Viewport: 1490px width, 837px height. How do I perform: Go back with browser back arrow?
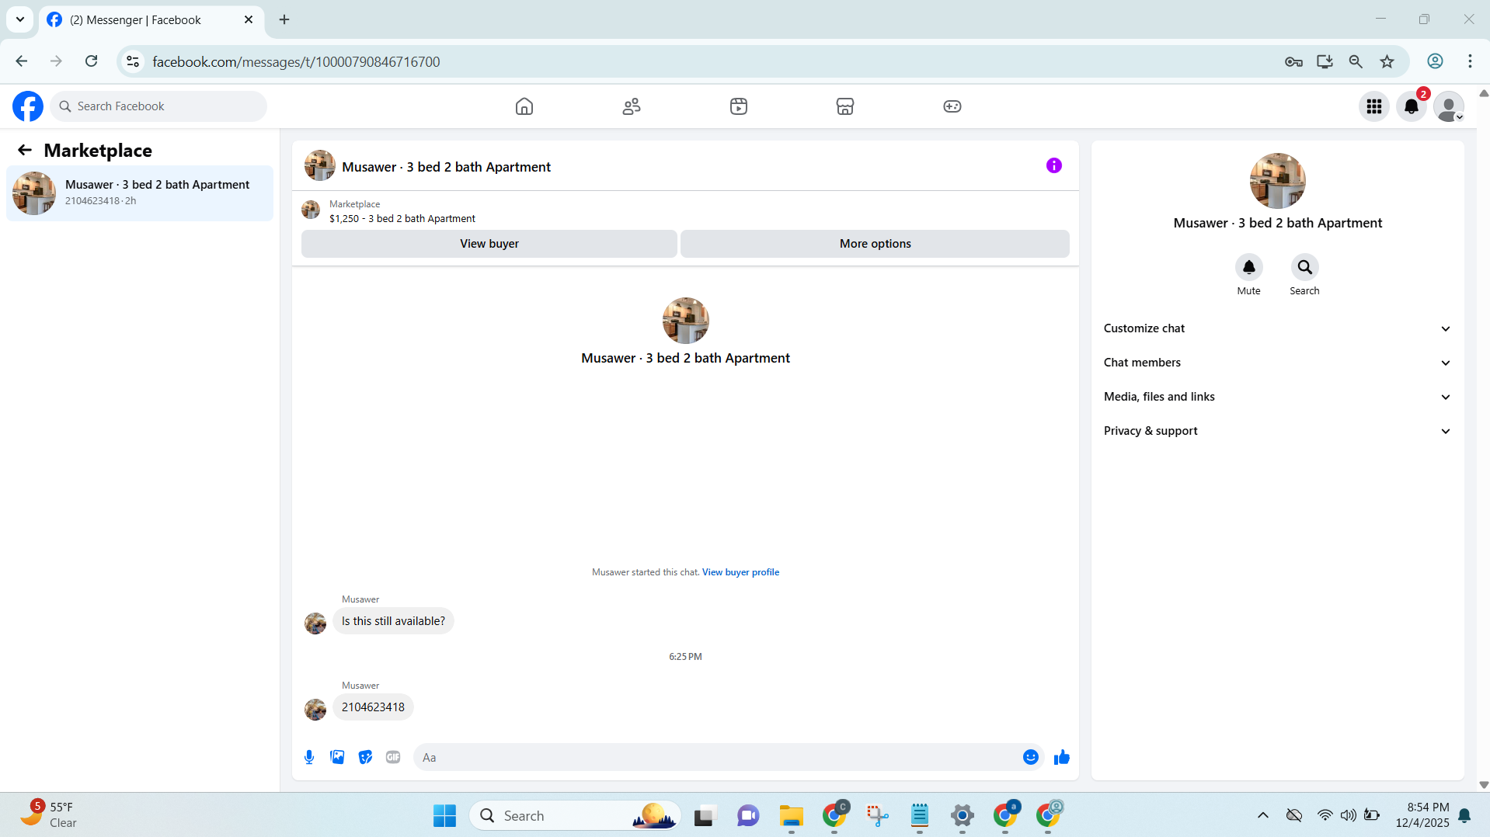click(22, 61)
